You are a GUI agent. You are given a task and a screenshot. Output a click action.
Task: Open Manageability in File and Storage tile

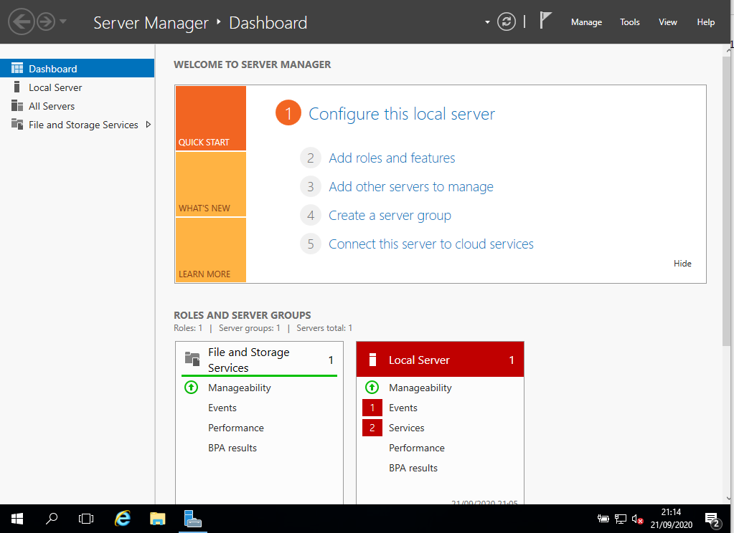point(239,388)
